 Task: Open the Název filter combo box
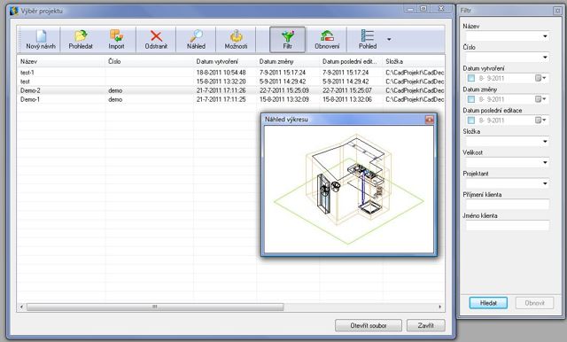tap(508, 36)
